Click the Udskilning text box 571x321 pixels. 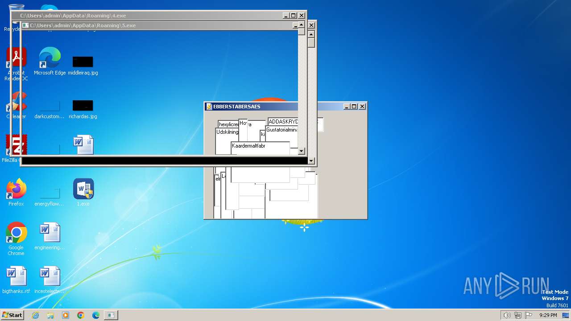click(x=227, y=141)
